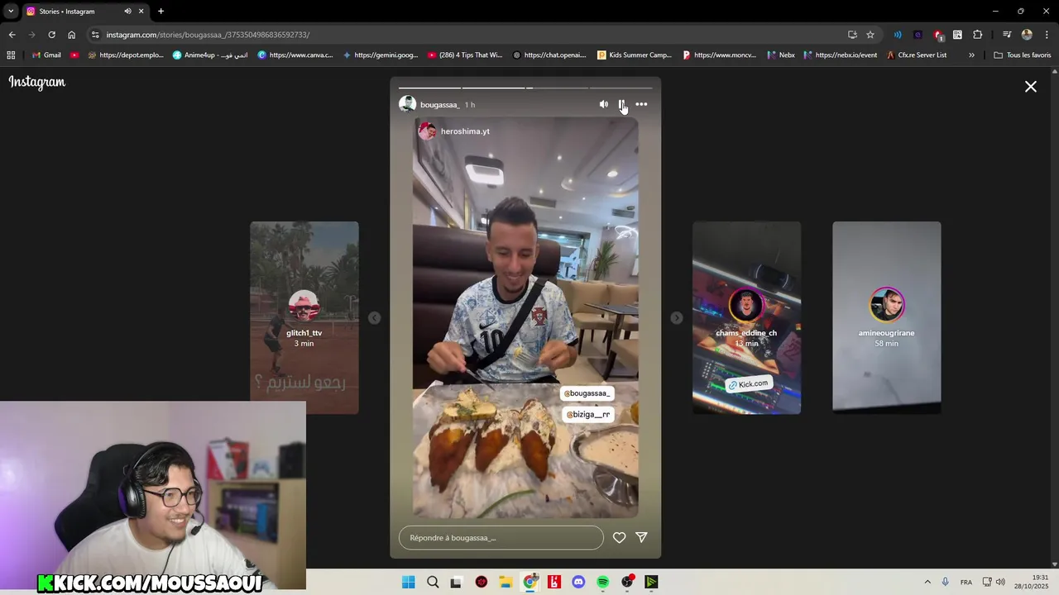
Task: Open the tab search dropdown arrow
Action: 11,12
